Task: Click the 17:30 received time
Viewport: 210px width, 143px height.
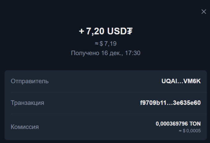Action: (133, 53)
